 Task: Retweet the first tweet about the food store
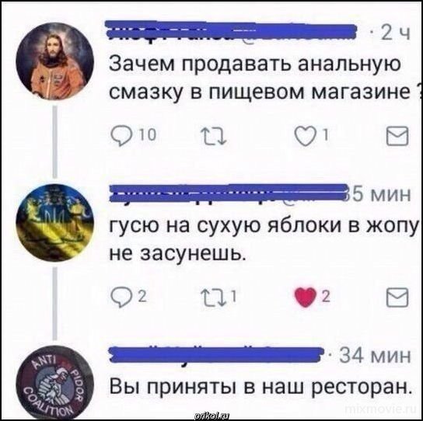coord(215,136)
